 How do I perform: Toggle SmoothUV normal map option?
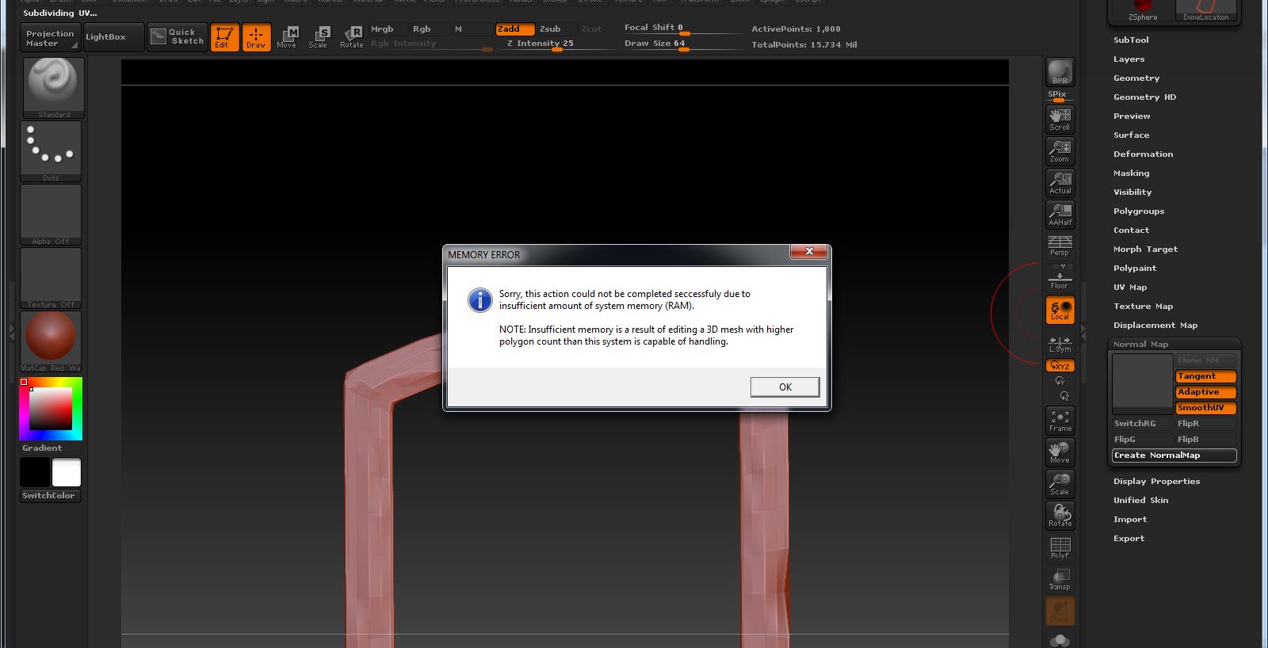pos(1205,408)
